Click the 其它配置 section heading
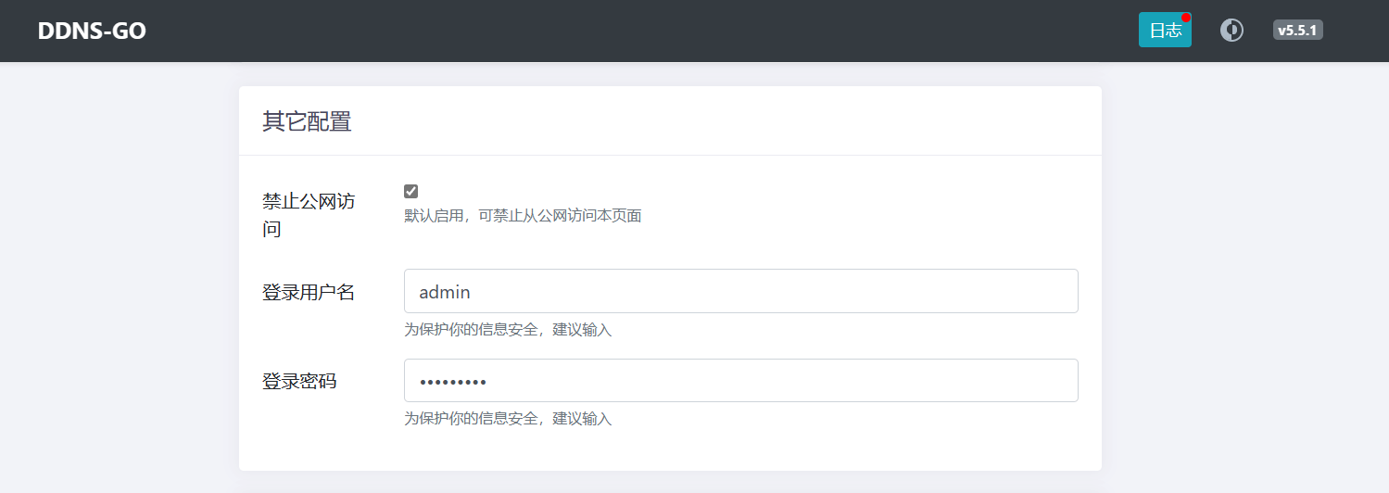This screenshot has height=493, width=1389. (x=307, y=121)
